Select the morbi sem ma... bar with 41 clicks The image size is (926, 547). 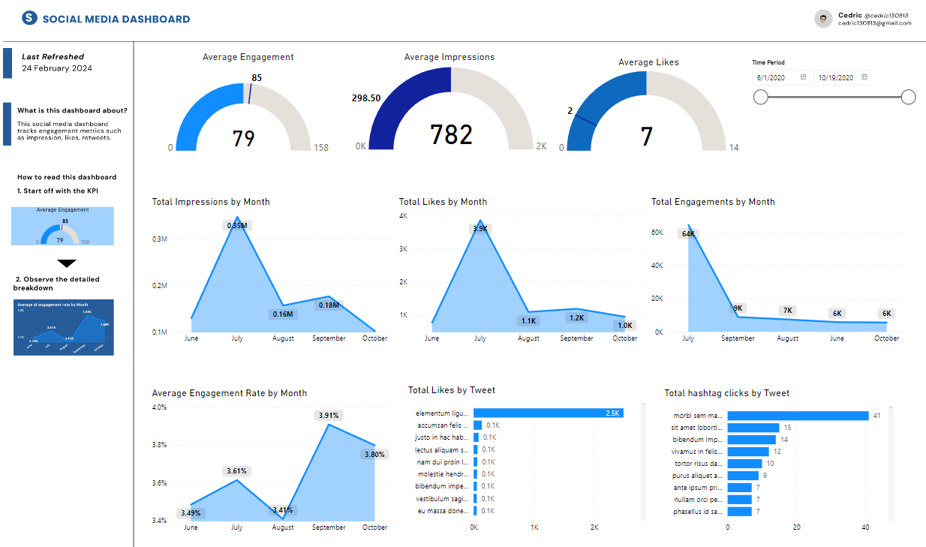click(x=798, y=416)
